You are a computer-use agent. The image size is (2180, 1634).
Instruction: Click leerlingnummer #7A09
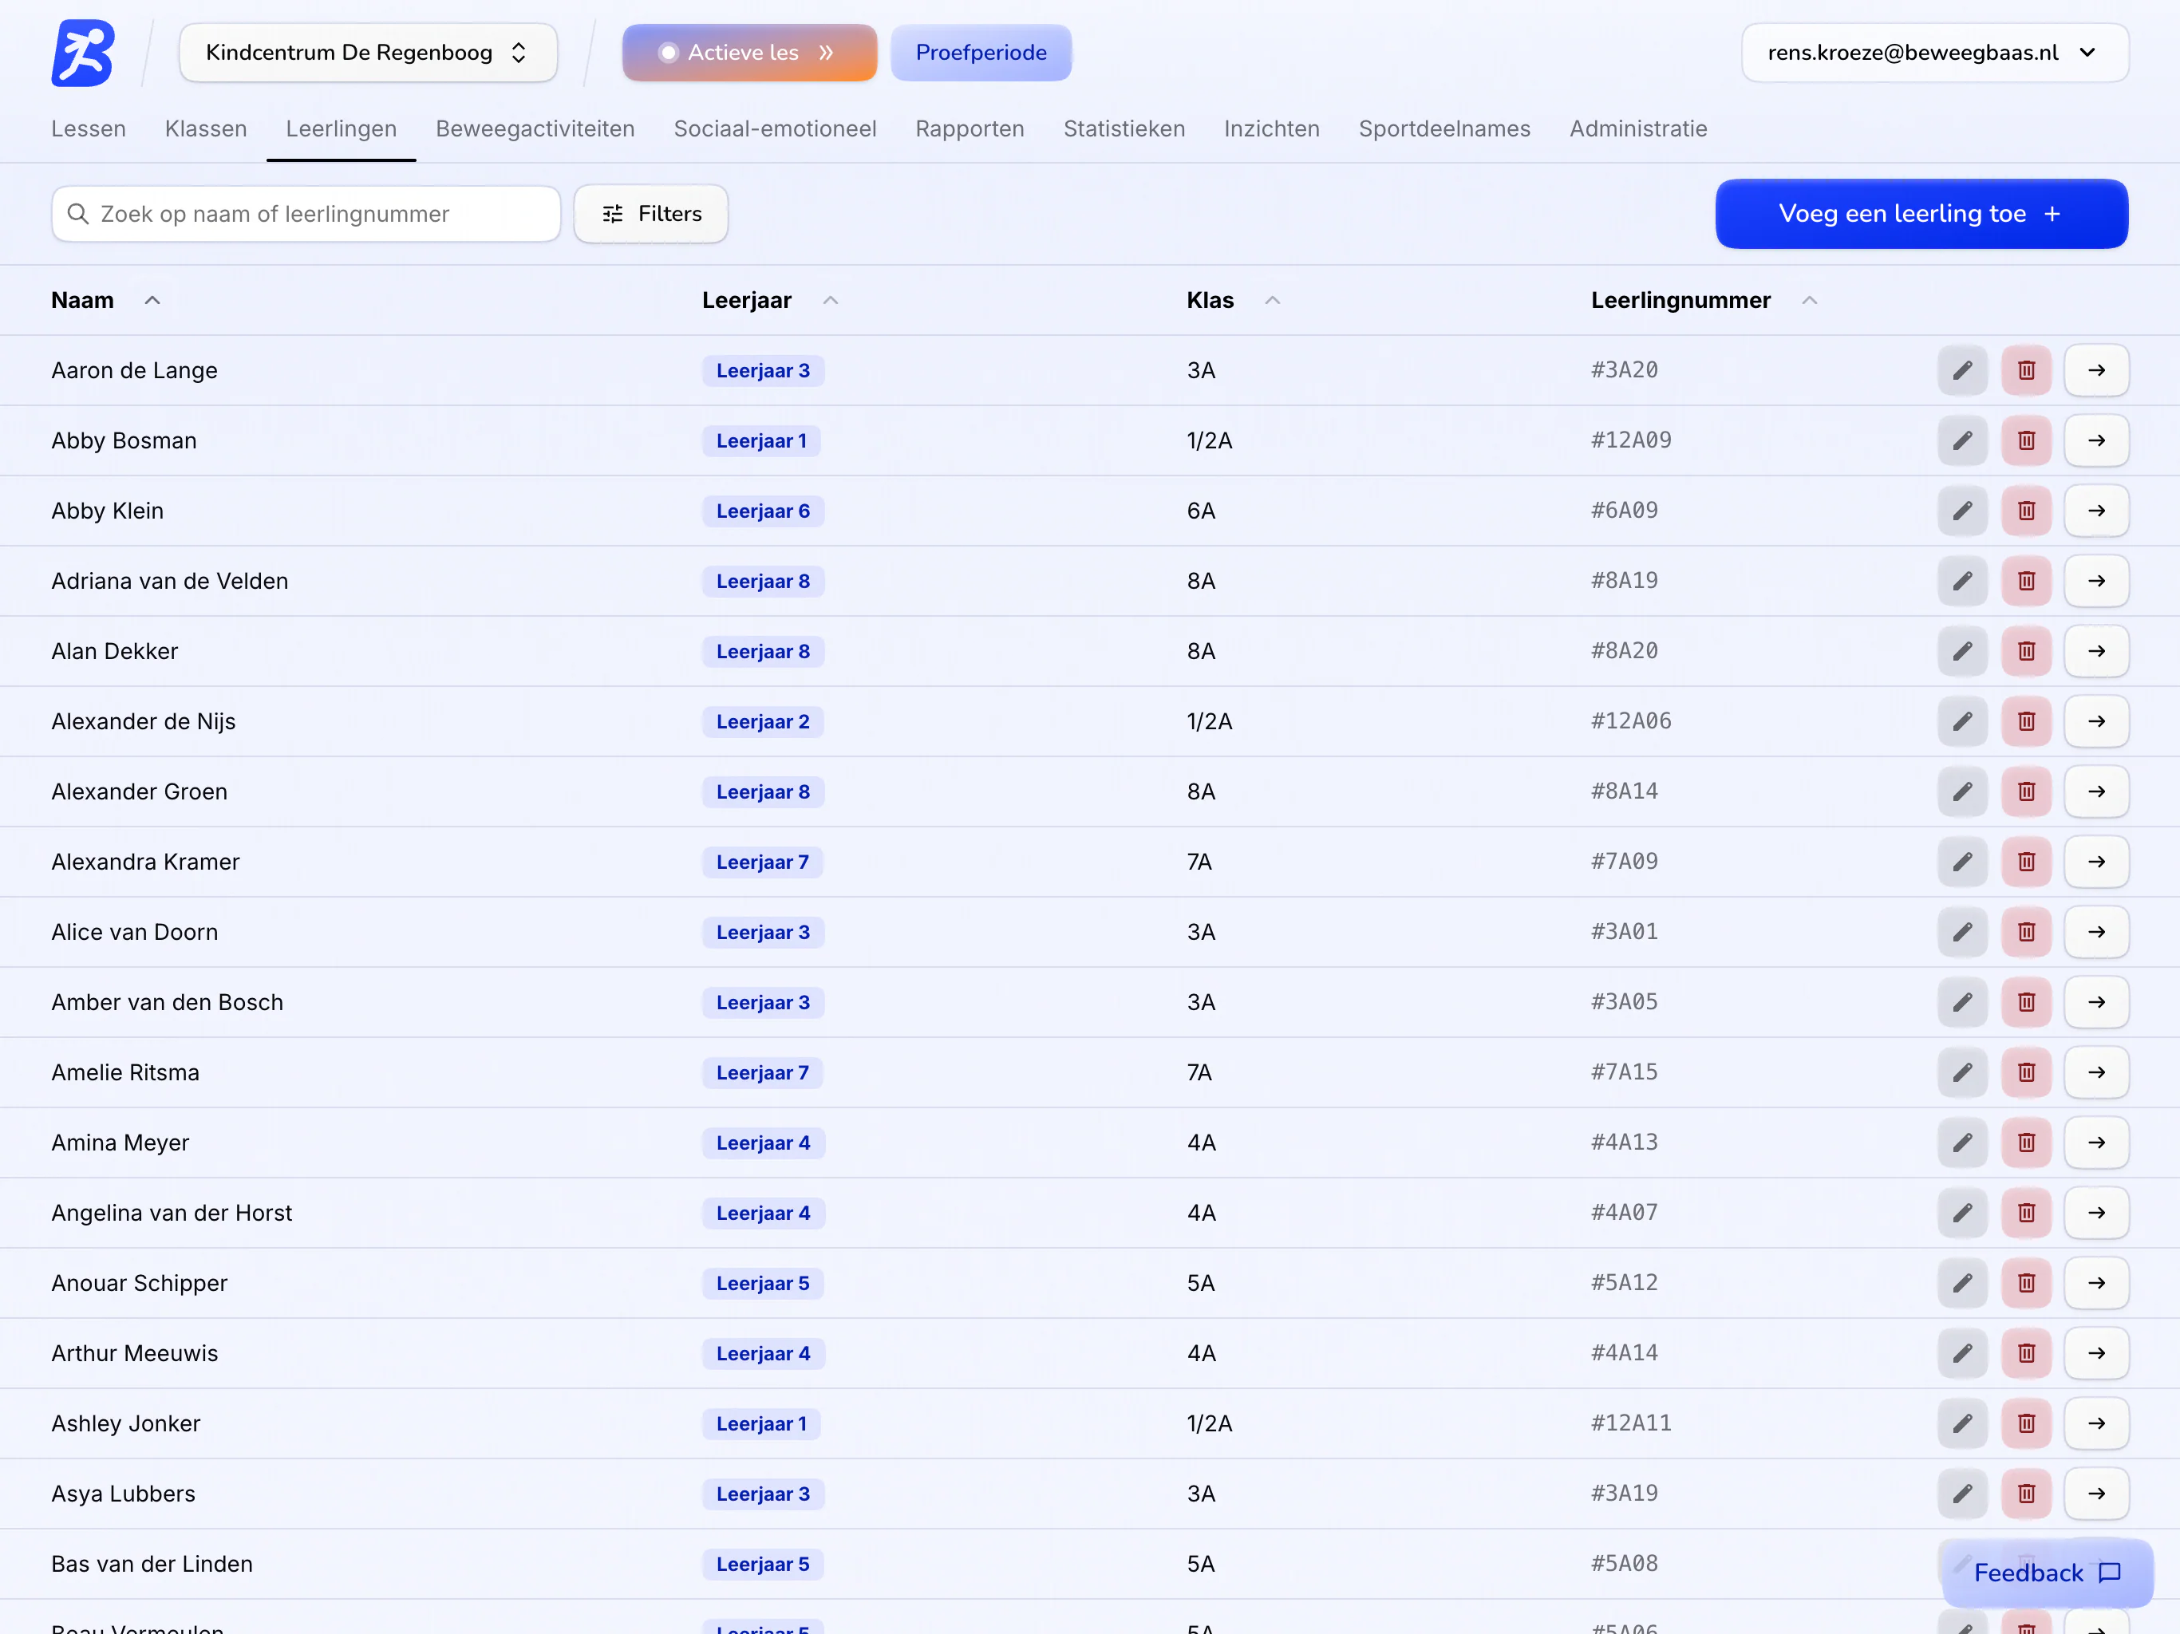1624,862
